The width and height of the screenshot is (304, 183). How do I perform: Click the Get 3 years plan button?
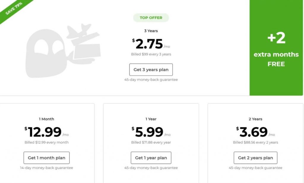(151, 70)
